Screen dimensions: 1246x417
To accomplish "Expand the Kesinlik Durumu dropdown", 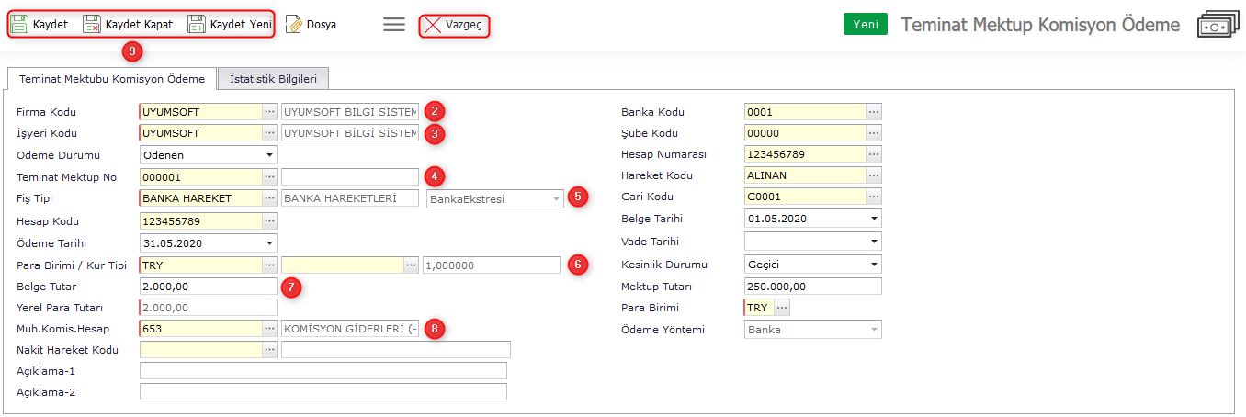I will click(873, 265).
